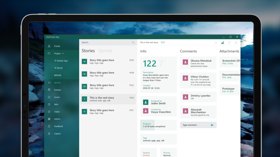Open Viktor Chuhlov's comment avatar

point(185,78)
